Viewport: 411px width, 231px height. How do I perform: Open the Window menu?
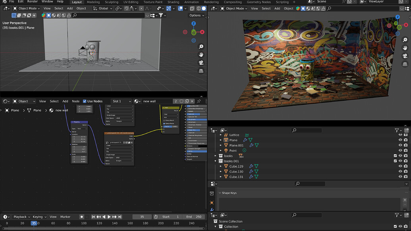tap(47, 2)
